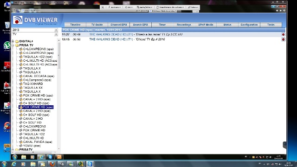Open remote taskbar TeamViewer icon
The width and height of the screenshot is (297, 167).
[50, 157]
